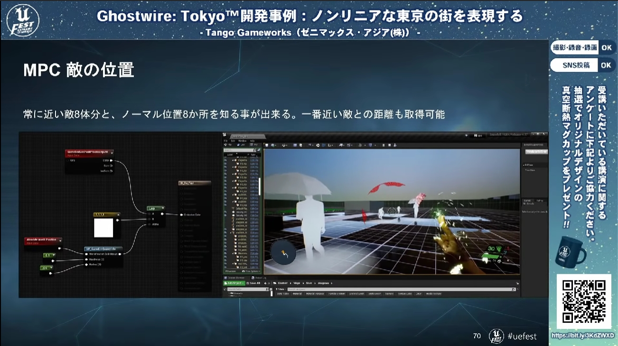
Task: Open the Window menu
Action: point(242,141)
